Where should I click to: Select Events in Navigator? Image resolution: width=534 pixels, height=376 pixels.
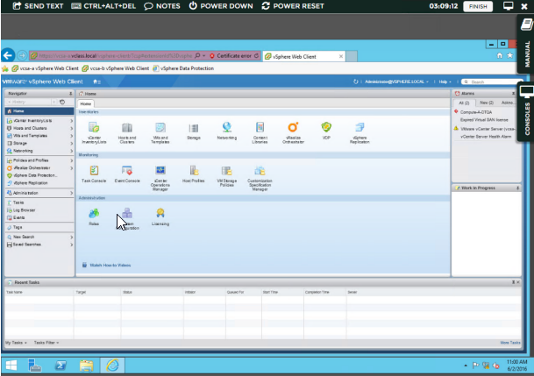39,217
